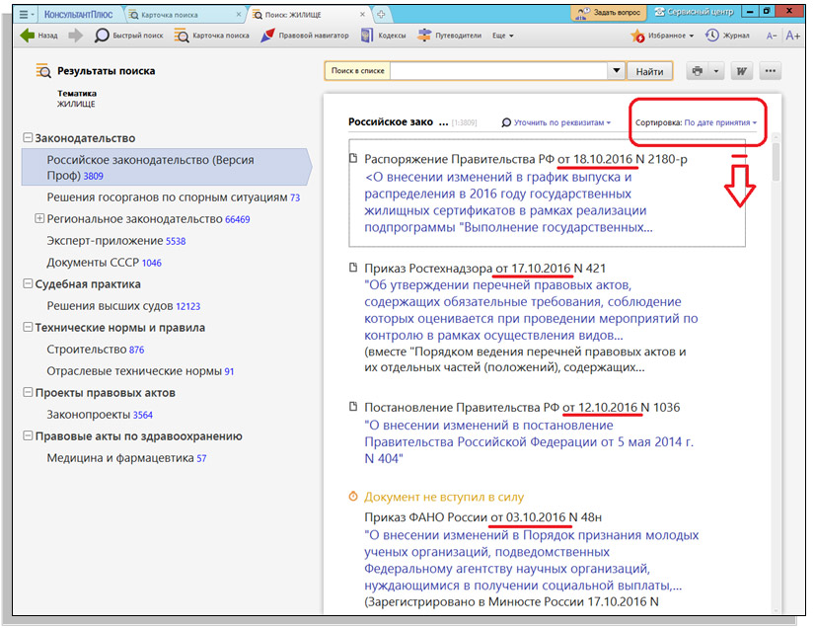
Task: Open the Кодексы toolbar icon
Action: coord(369,34)
